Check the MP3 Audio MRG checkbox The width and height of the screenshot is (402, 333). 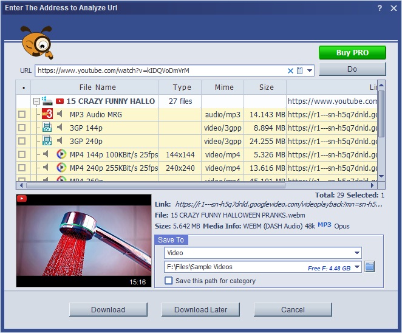pyautogui.click(x=22, y=114)
